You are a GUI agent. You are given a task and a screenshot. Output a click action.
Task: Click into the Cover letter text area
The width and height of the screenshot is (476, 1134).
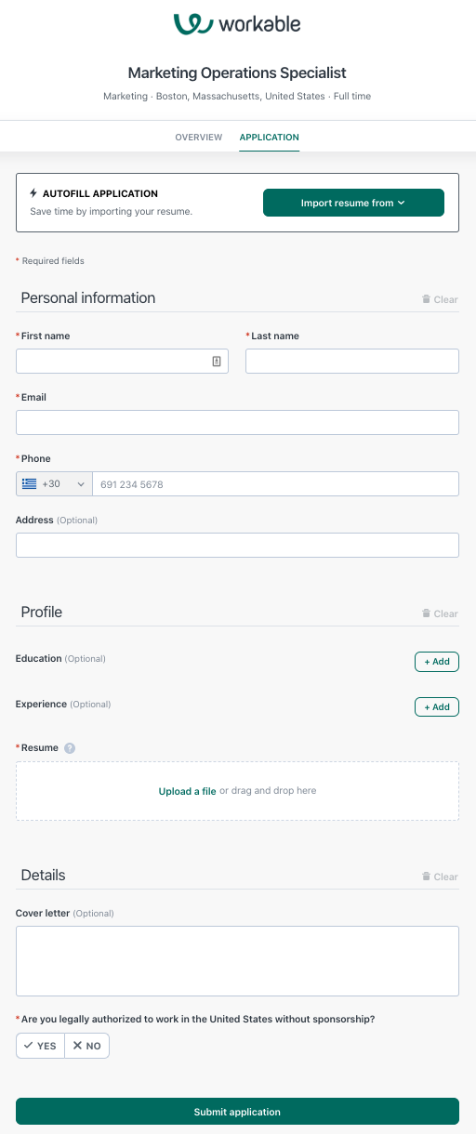tap(237, 961)
